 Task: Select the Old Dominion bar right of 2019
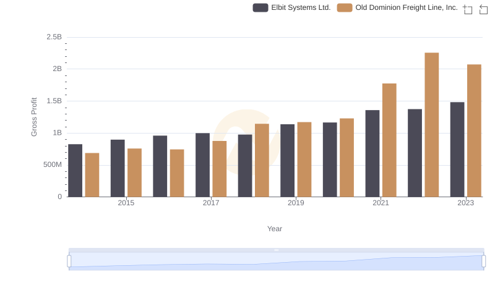tap(347, 158)
